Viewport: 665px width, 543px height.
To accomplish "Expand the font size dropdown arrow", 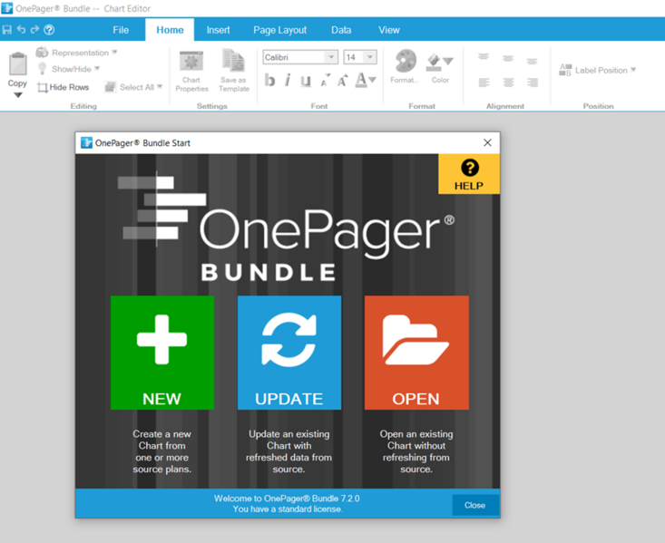I will pyautogui.click(x=370, y=57).
